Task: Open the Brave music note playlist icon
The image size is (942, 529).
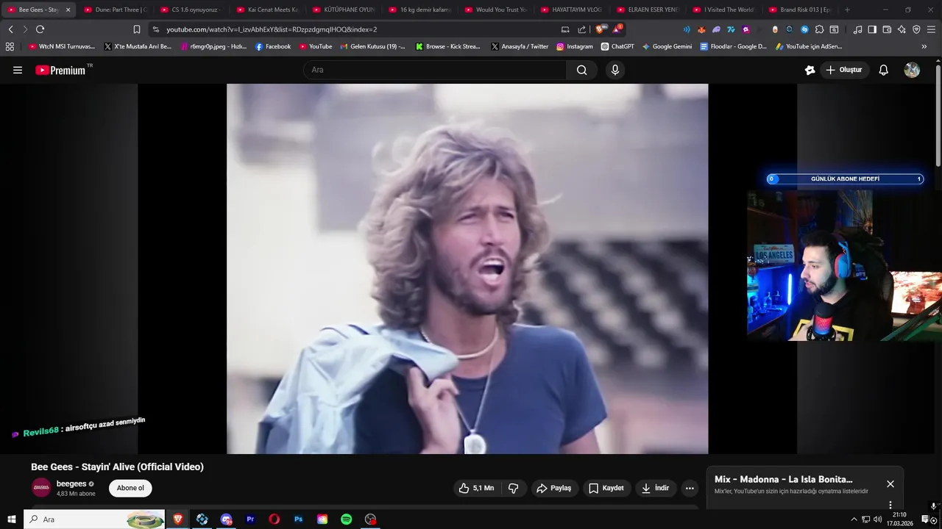Action: (x=857, y=29)
